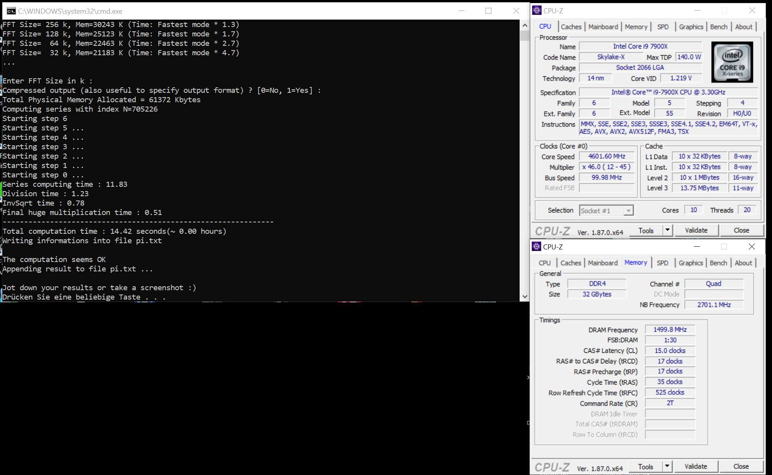Select the Memory tab in bottom CPU-Z
The width and height of the screenshot is (772, 475).
pos(636,262)
